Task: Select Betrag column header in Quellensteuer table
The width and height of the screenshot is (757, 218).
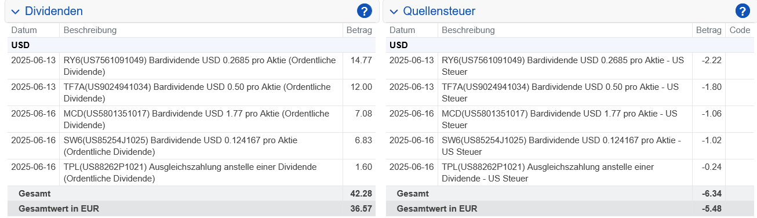Action: point(708,30)
